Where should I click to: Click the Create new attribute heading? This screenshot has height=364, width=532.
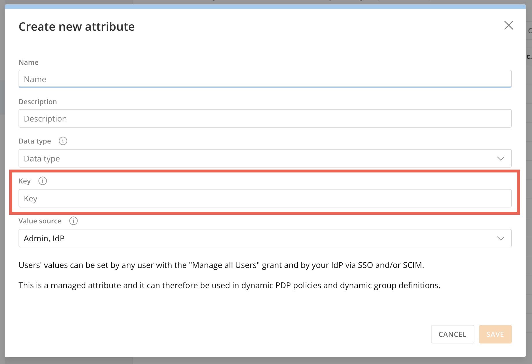click(77, 27)
